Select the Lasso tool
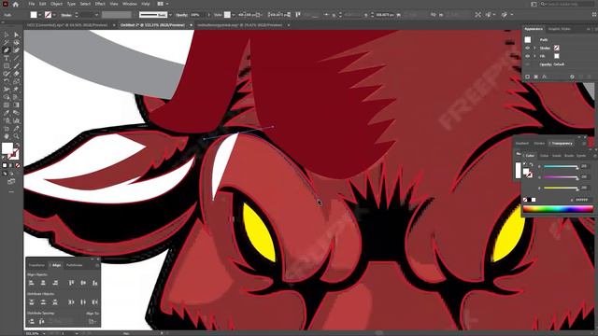 click(17, 42)
